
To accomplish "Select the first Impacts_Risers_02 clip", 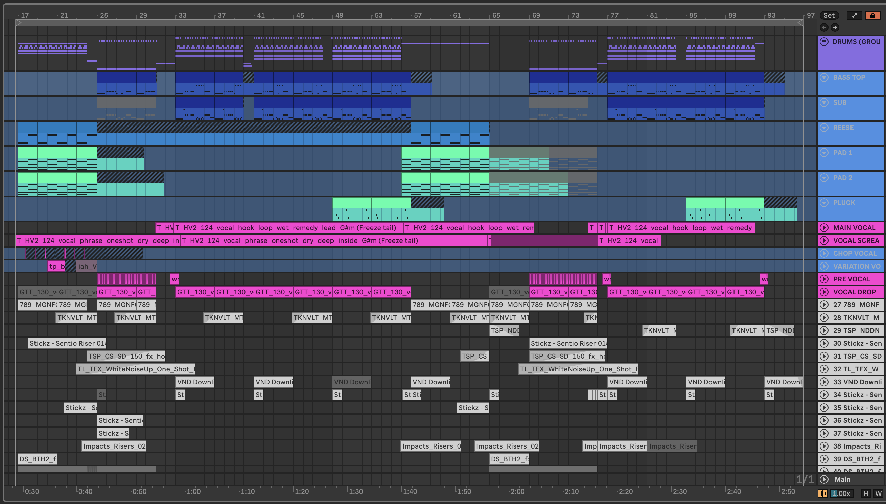I will tap(114, 446).
